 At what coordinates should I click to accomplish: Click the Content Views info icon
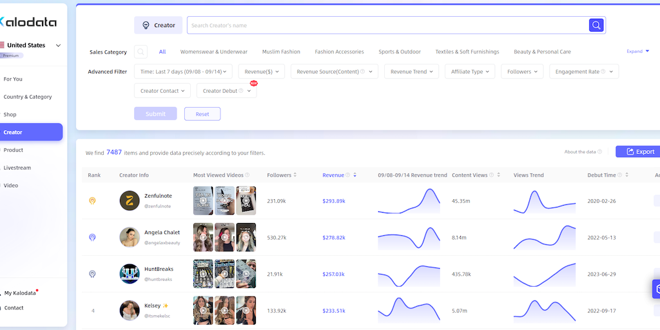[492, 175]
